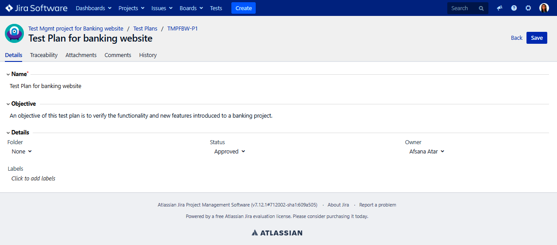
Task: Open the TMPFBW-P1 breadcrumb link
Action: pos(182,28)
